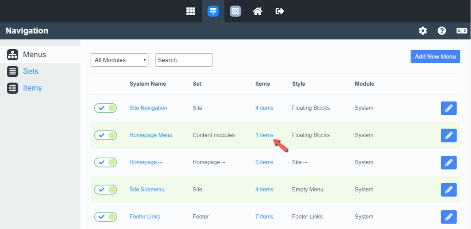
Task: Click the language A-Z icon
Action: (x=461, y=31)
